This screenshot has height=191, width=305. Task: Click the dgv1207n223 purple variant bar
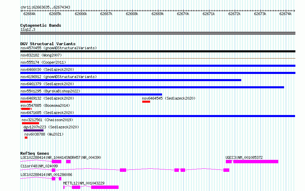click(34, 130)
